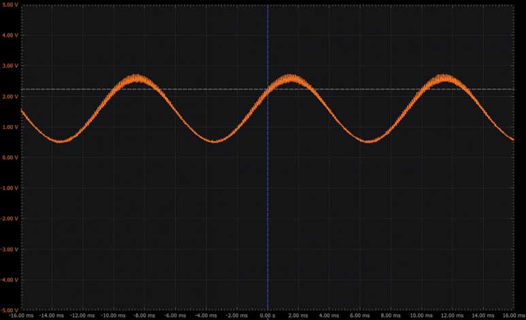
Task: Click the waveform peak near 12.00 ms
Action: (444, 78)
